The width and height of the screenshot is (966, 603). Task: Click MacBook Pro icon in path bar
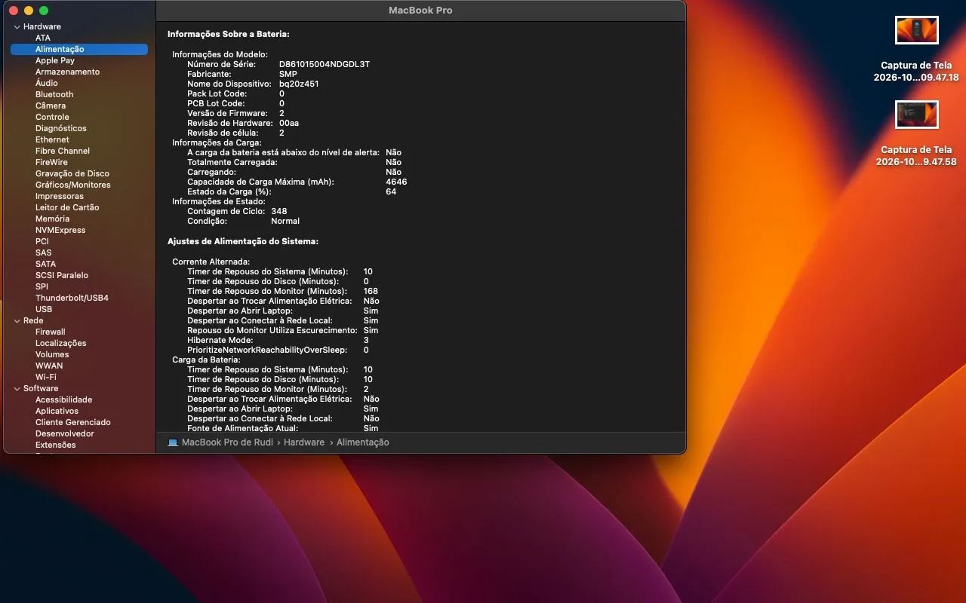point(173,442)
